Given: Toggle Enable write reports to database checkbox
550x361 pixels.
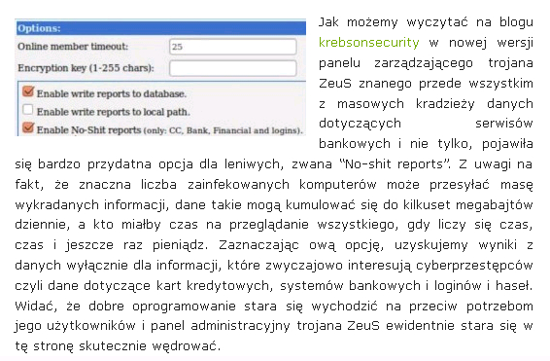Looking at the screenshot, I should click(x=28, y=91).
